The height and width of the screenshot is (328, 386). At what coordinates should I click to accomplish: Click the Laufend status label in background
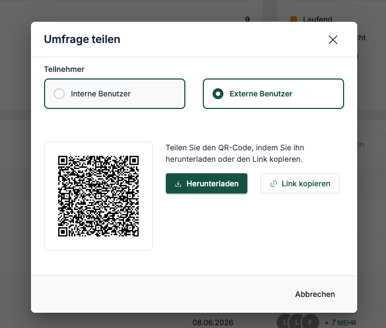[317, 19]
